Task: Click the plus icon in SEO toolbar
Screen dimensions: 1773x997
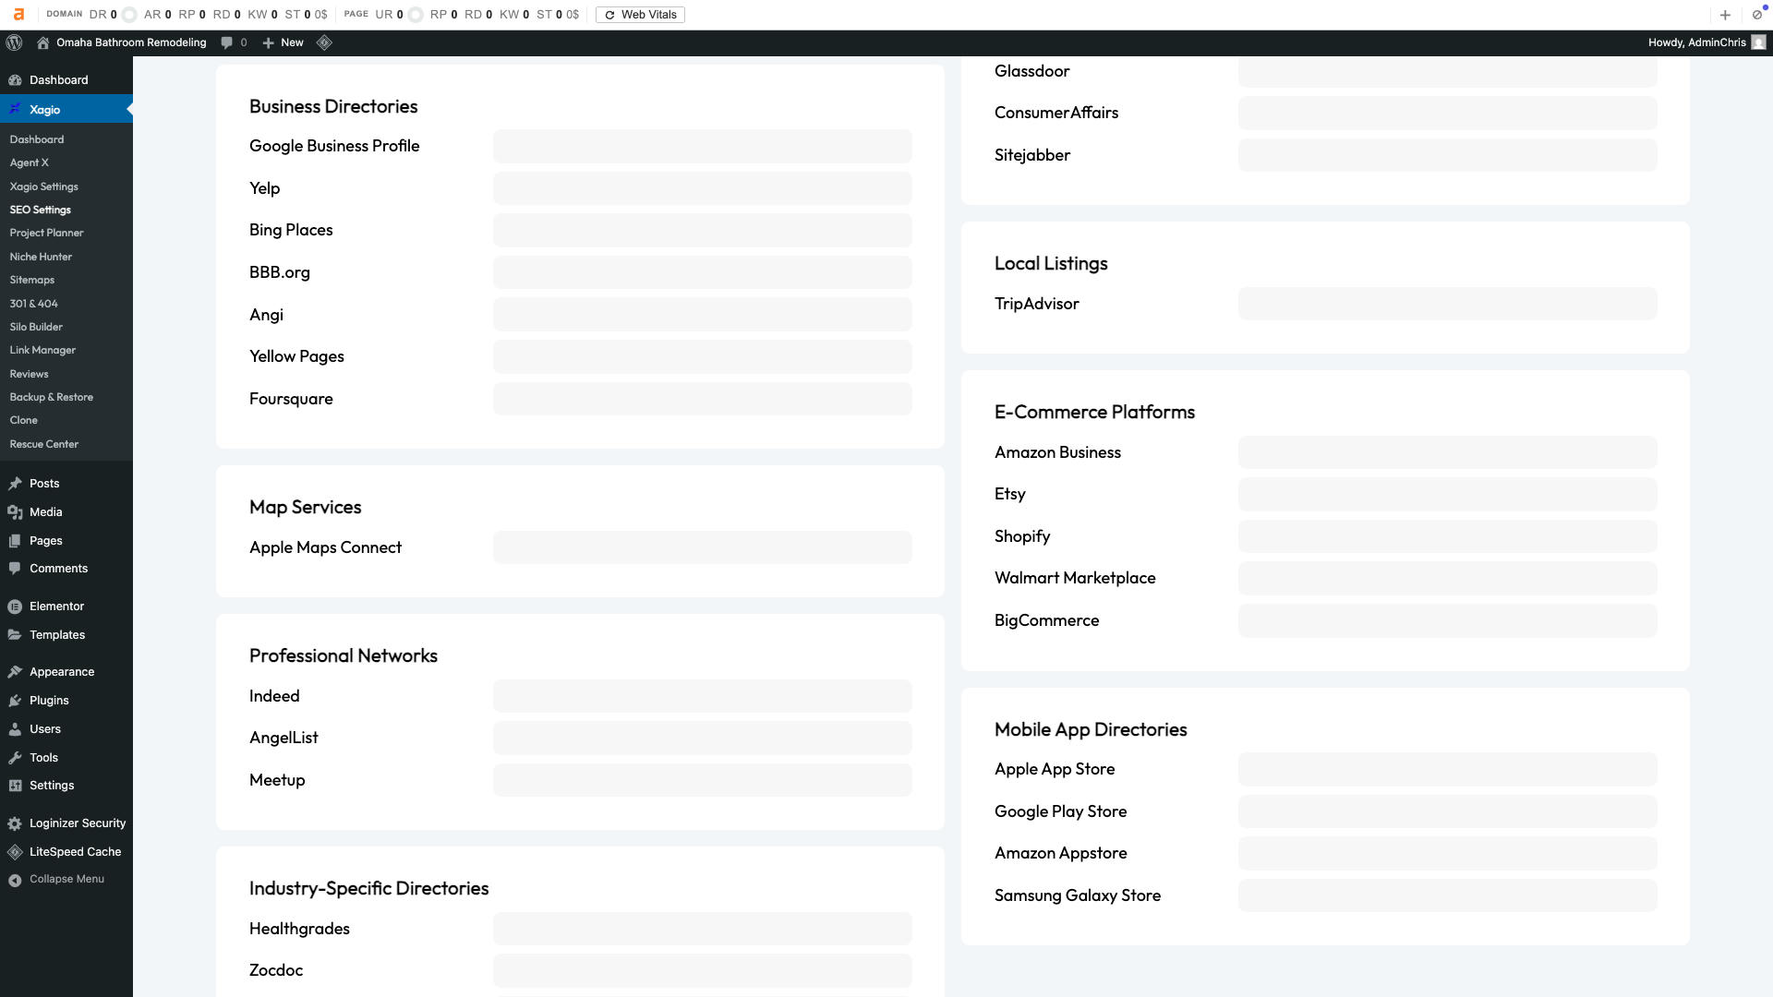Action: (1725, 15)
